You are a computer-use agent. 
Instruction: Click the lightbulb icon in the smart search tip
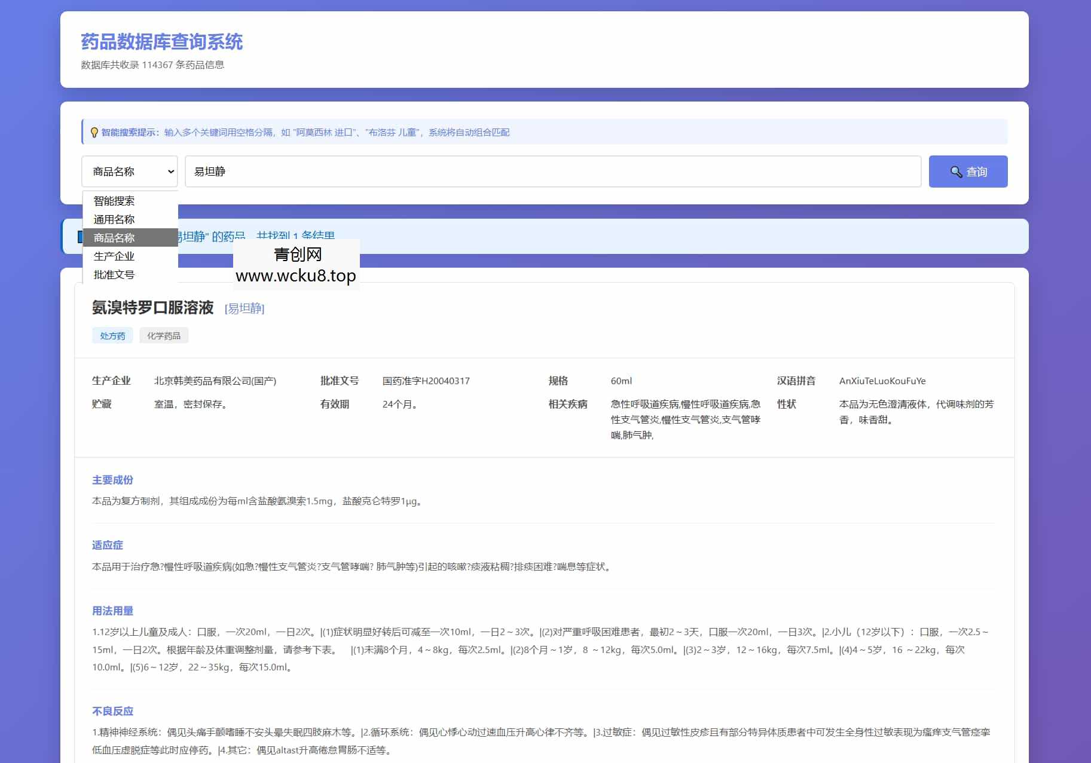click(x=93, y=133)
